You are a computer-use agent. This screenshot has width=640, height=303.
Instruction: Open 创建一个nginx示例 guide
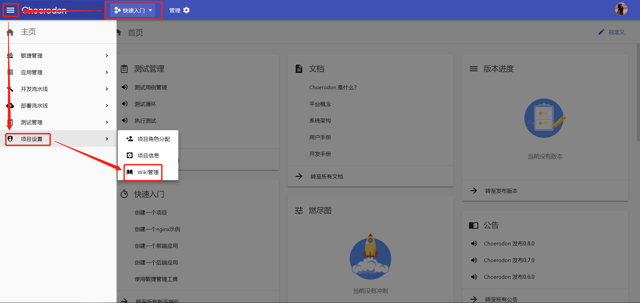coord(157,229)
